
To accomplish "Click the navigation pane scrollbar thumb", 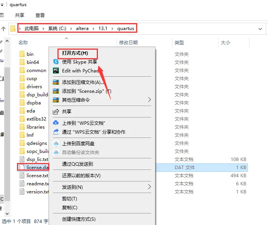I will pos(7,134).
